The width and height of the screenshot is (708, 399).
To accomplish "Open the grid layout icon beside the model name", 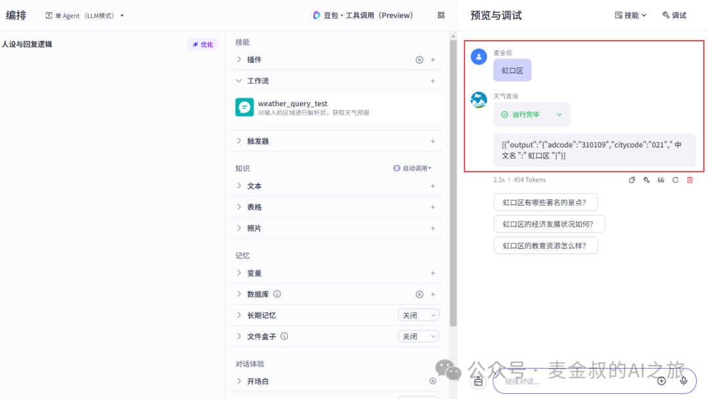I will [441, 15].
